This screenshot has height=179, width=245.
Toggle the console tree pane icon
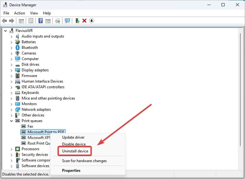21,21
